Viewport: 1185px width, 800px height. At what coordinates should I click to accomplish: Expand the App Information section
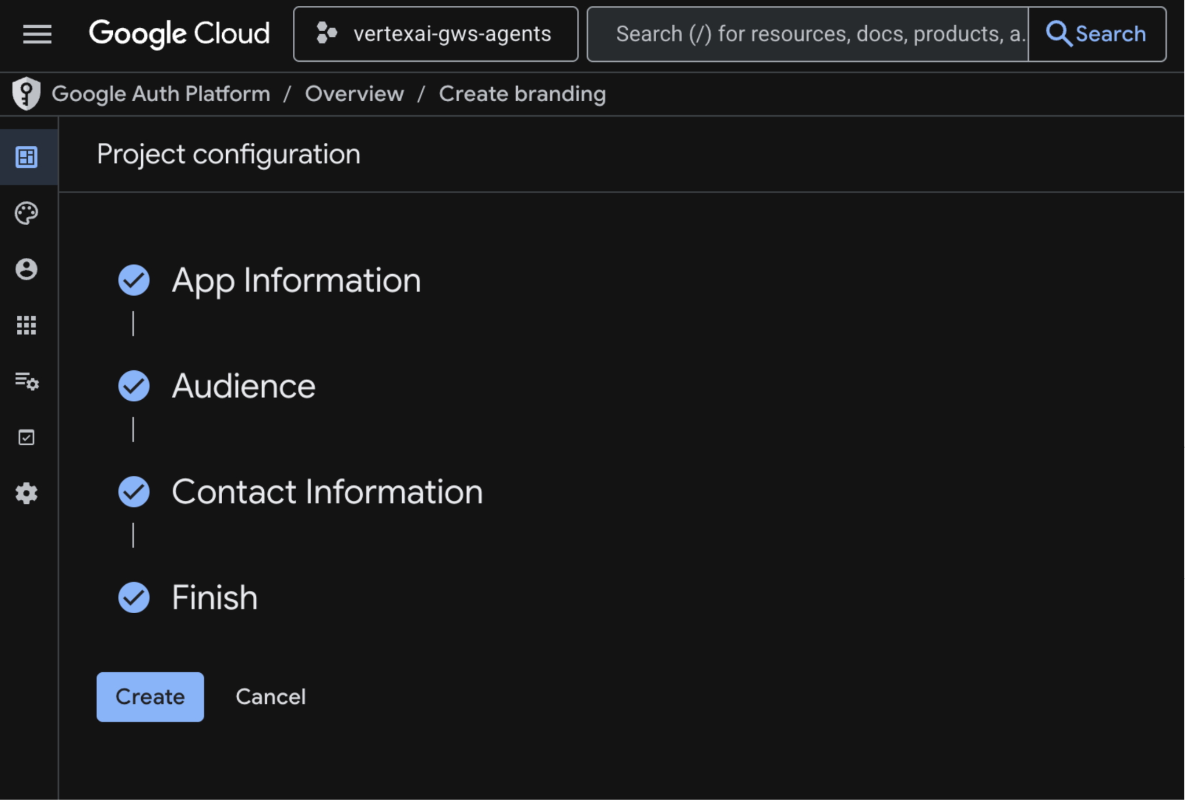[296, 281]
